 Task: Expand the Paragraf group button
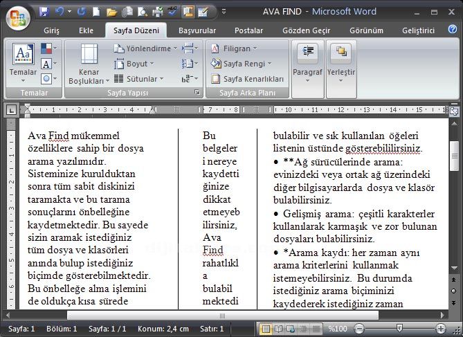[307, 69]
